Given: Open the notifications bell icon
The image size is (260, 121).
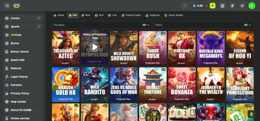Looking at the screenshot, I should tap(232, 6).
